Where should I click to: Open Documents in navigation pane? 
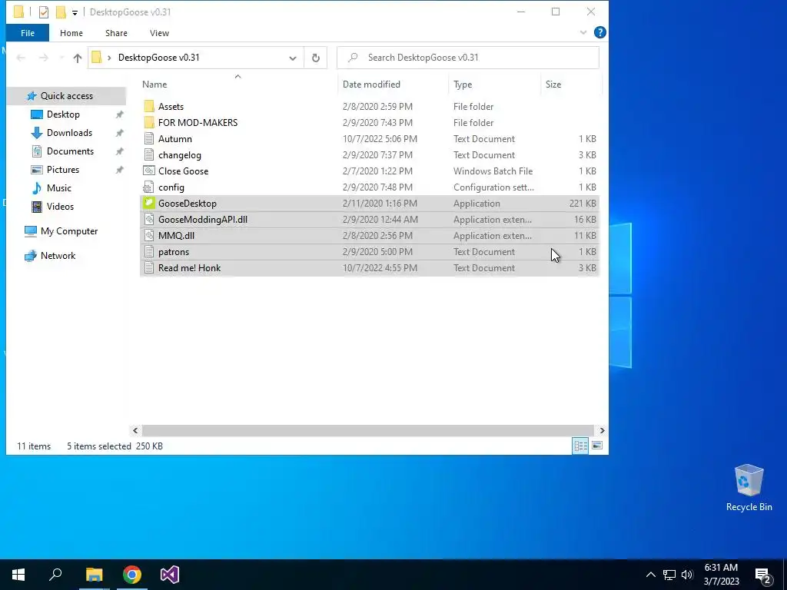point(70,151)
